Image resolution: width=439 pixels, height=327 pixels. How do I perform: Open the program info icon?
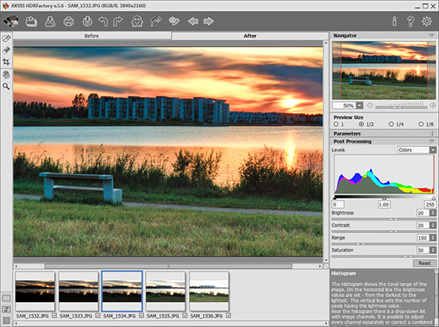pos(394,21)
